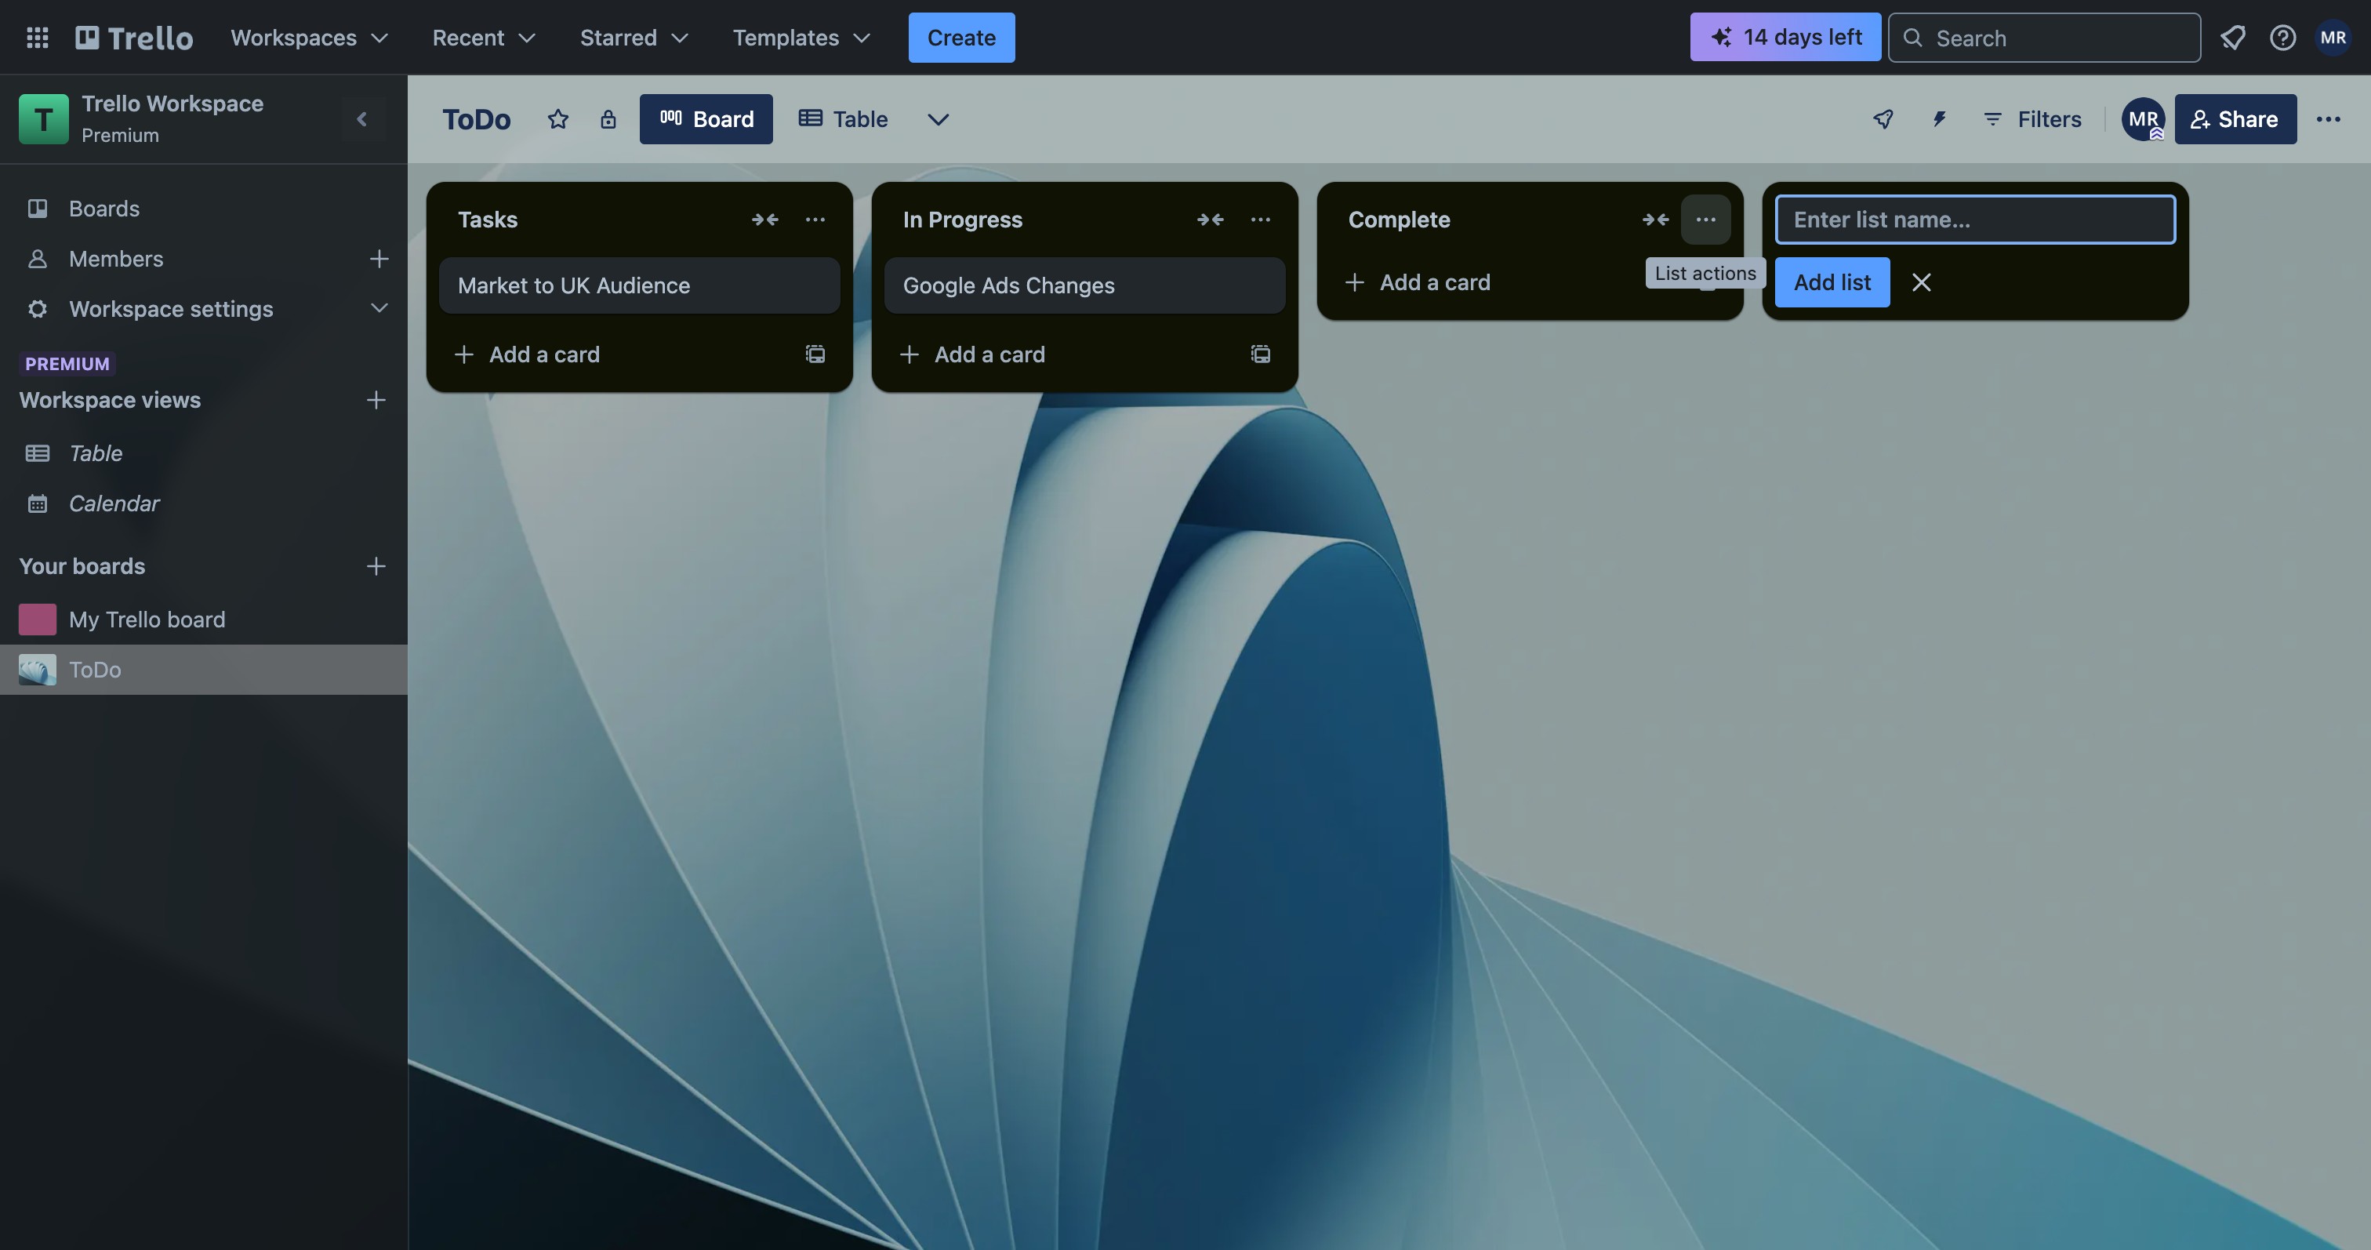The image size is (2371, 1250).
Task: Change board visibility via lock icon
Action: (608, 118)
